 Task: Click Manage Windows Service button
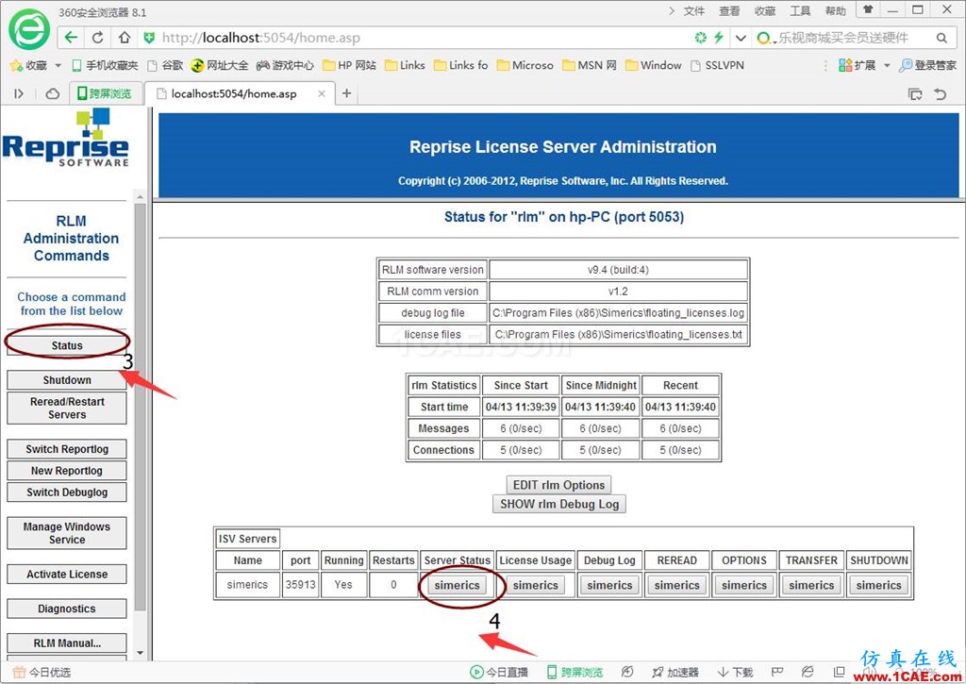tap(67, 533)
